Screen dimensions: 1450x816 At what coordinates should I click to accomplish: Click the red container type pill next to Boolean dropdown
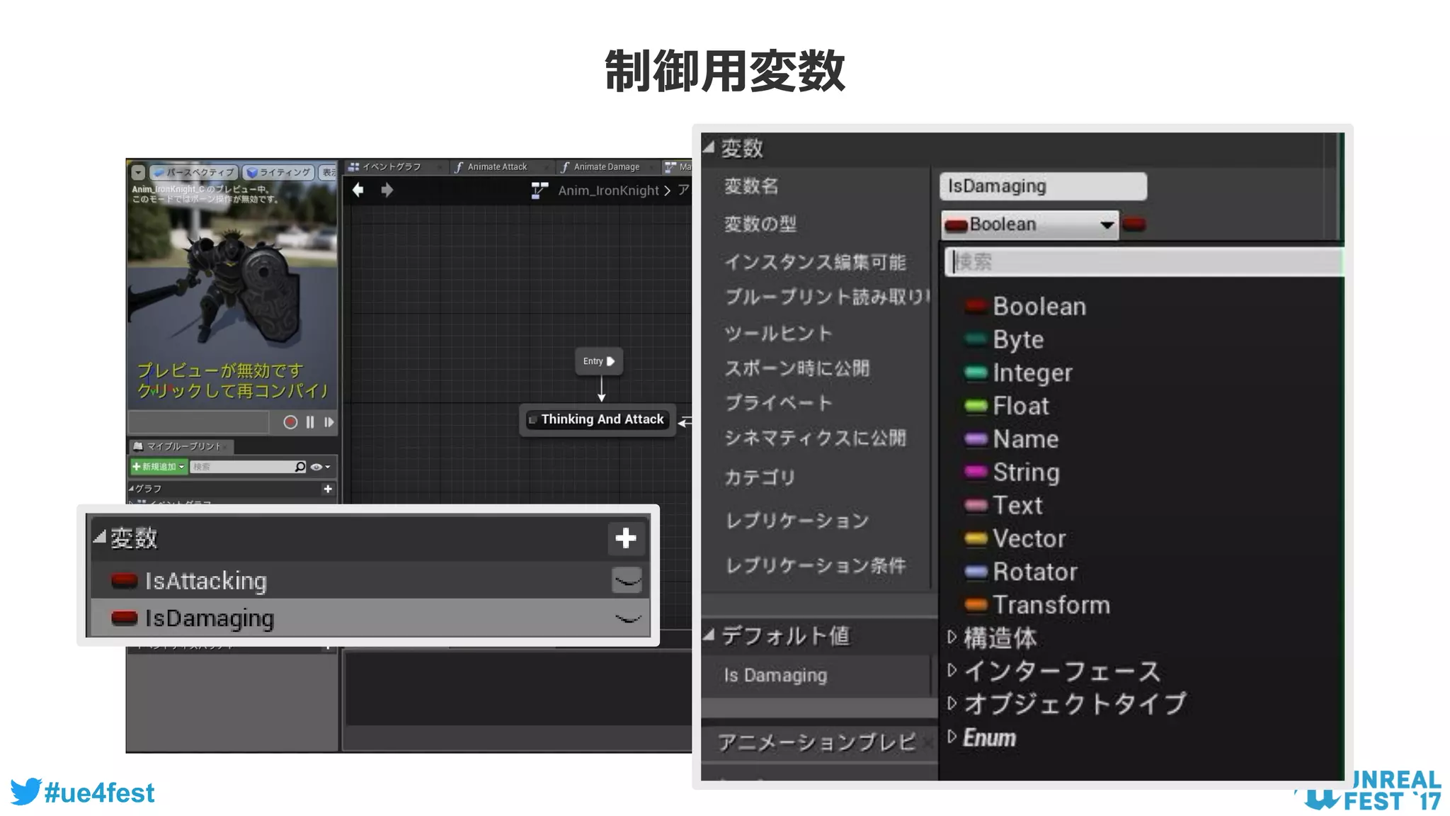(1134, 225)
